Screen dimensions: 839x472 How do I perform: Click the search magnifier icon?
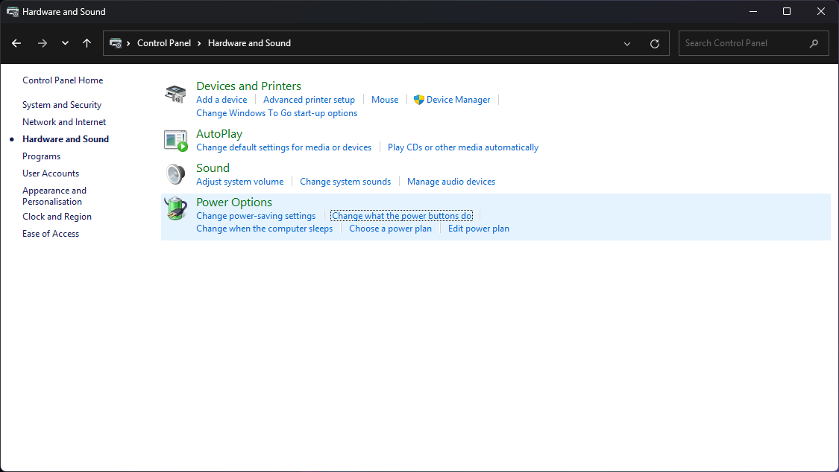coord(814,43)
